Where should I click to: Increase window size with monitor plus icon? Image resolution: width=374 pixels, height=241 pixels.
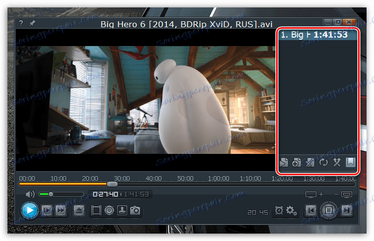[314, 194]
